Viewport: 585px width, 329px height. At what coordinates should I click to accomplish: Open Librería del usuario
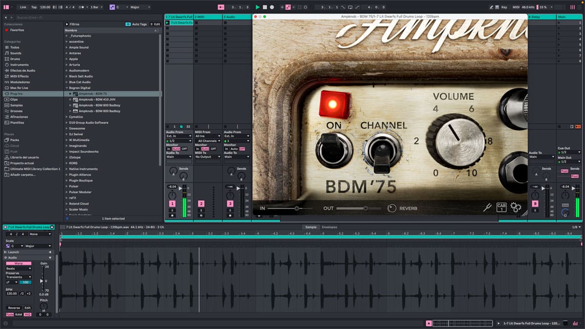coord(24,157)
